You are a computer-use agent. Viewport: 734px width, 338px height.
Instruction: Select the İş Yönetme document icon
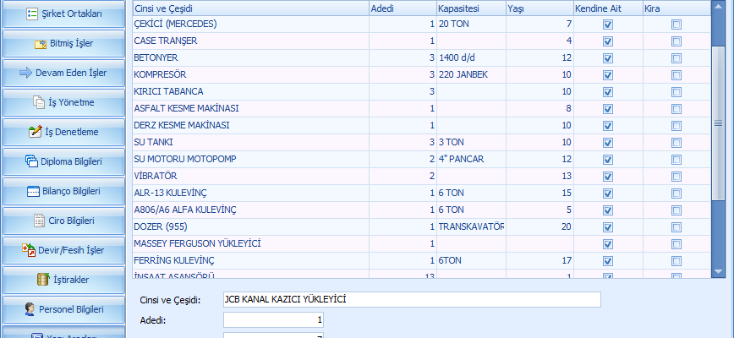coord(38,102)
